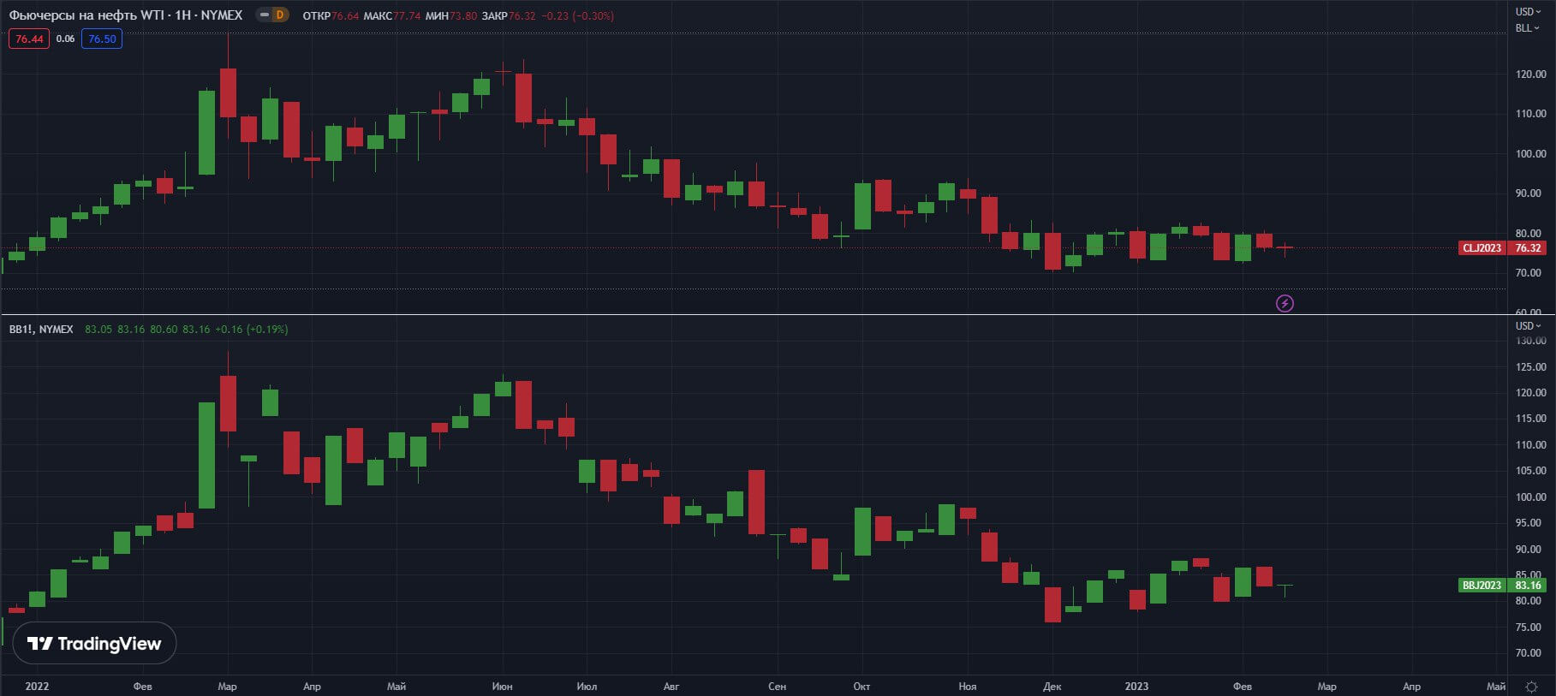Click the green 83.16 price label
Image resolution: width=1556 pixels, height=696 pixels.
(x=1528, y=586)
